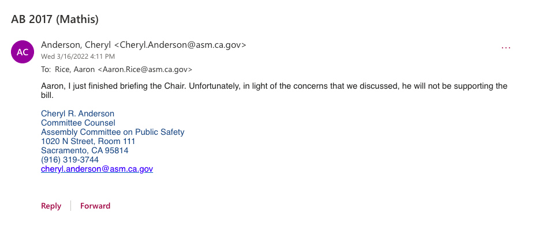Click the "To:" label
This screenshot has height=246, width=534.
[46, 70]
